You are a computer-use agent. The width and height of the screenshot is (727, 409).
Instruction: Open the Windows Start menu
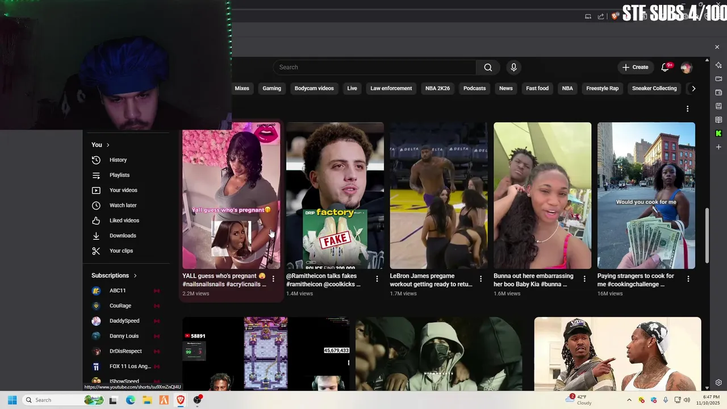(12, 400)
